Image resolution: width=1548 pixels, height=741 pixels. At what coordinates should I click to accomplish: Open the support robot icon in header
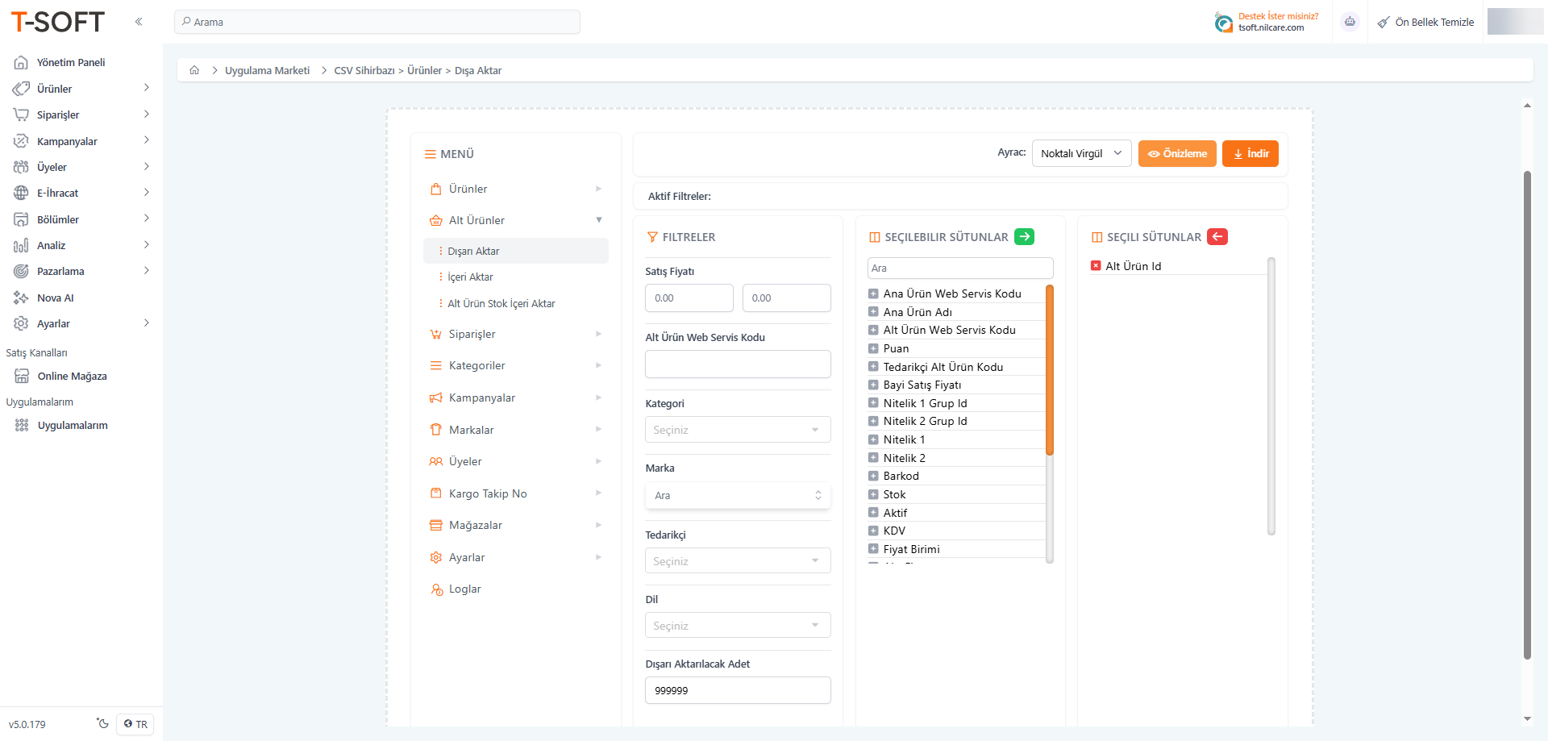(x=1350, y=22)
